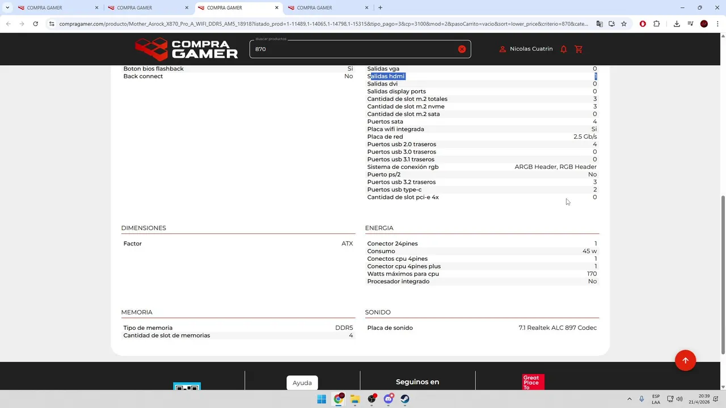This screenshot has width=726, height=408.
Task: Click the Boton bios flashback label
Action: (154, 69)
